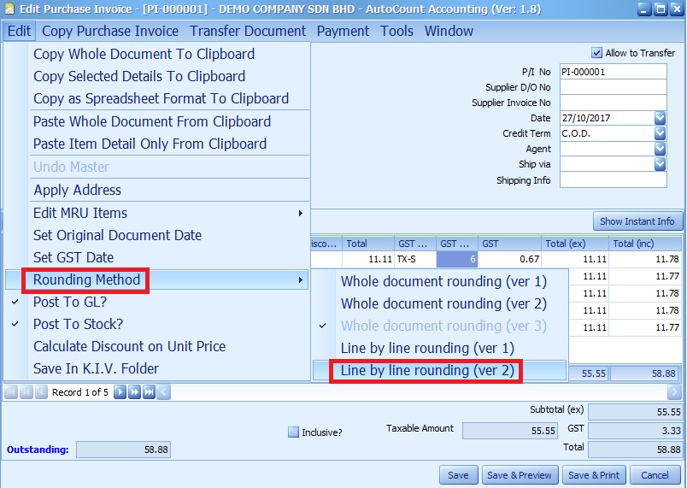Toggle the Post To Stock? option
The height and width of the screenshot is (488, 687).
pyautogui.click(x=78, y=324)
